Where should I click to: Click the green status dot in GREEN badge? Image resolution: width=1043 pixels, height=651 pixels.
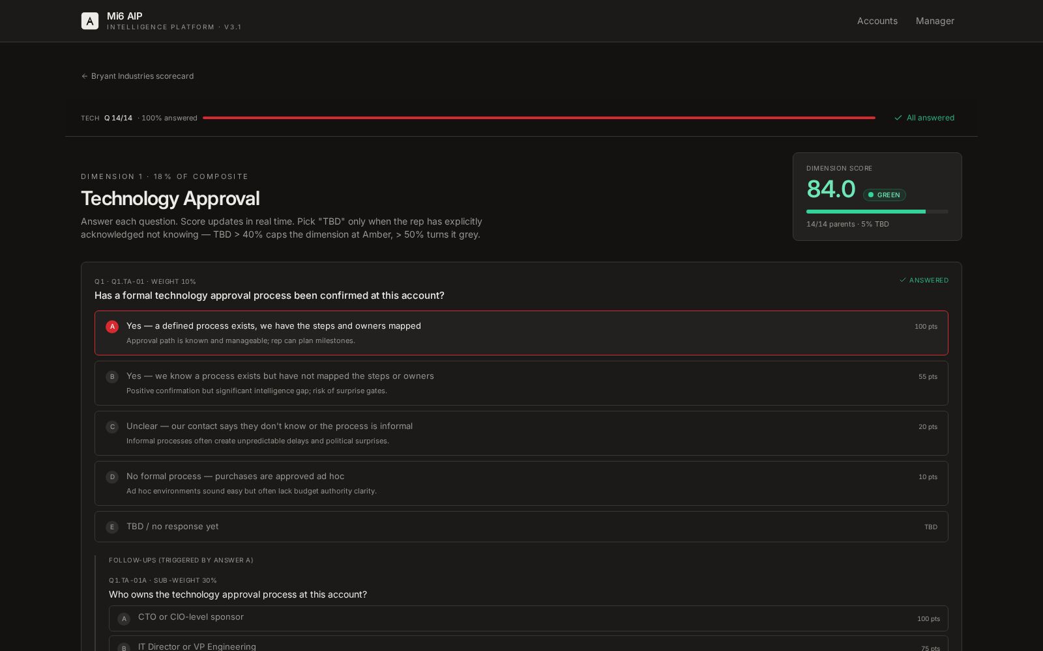point(871,195)
